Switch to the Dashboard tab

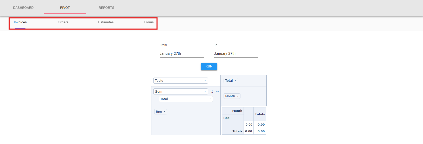click(x=23, y=8)
